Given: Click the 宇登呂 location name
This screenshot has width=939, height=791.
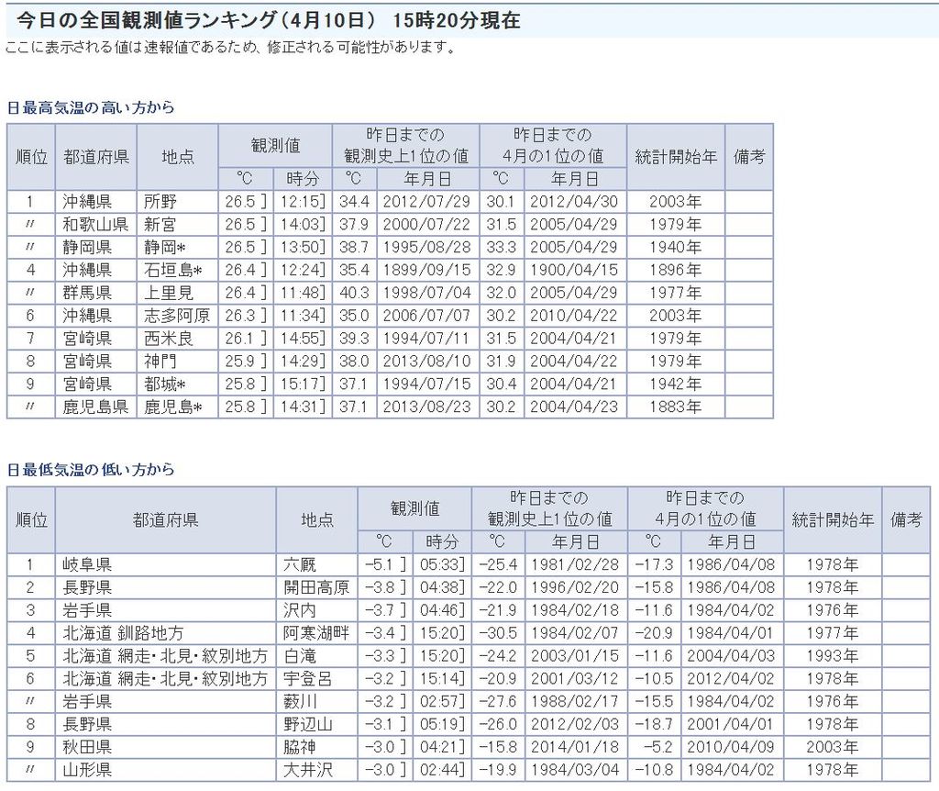Looking at the screenshot, I should (x=307, y=679).
